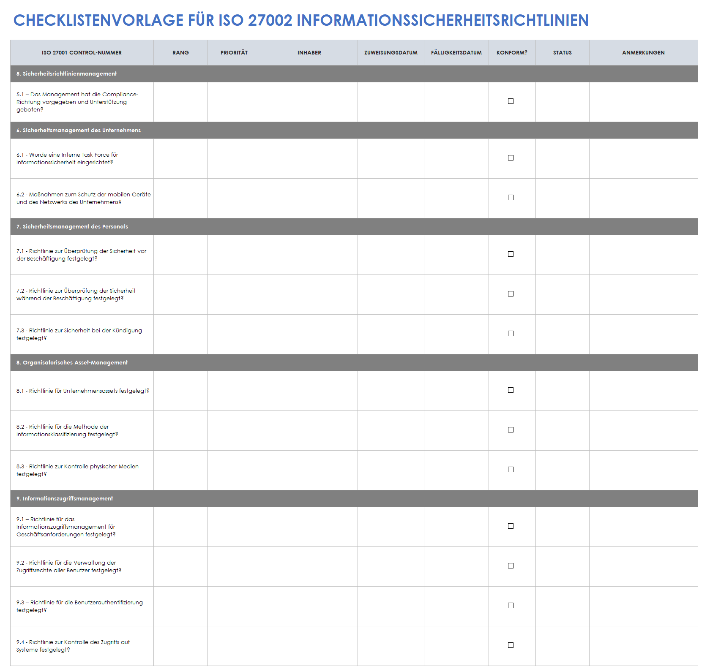Image resolution: width=710 pixels, height=666 pixels.
Task: Select the 6.2 mobilen Geräte question text
Action: coord(84,198)
